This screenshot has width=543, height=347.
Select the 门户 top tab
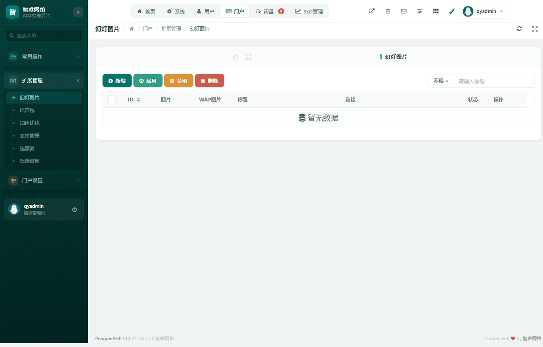tap(235, 11)
